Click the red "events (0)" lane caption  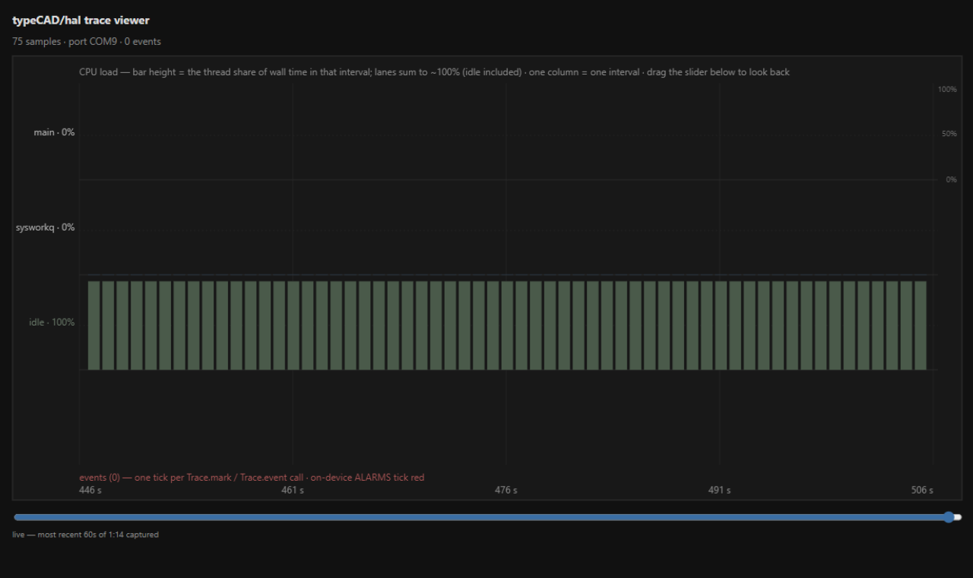(252, 478)
